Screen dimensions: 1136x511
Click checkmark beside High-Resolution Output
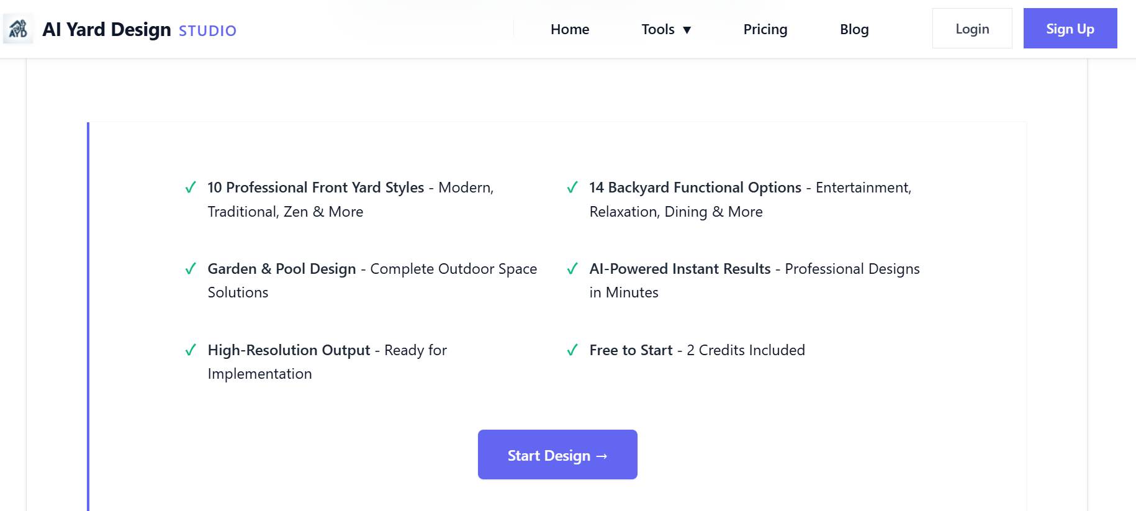(191, 350)
